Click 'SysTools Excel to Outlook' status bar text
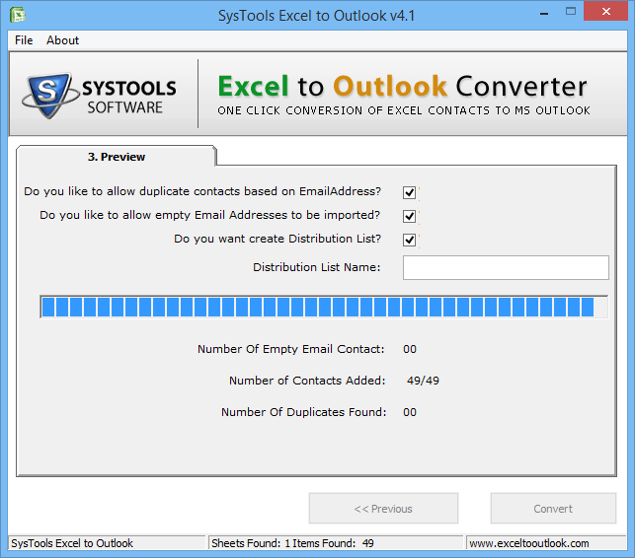 pos(72,543)
